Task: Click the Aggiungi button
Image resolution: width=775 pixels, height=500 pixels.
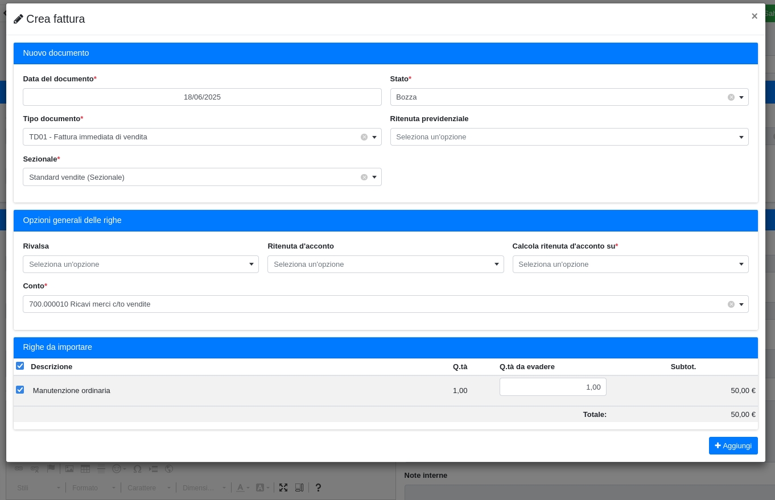Action: point(733,445)
